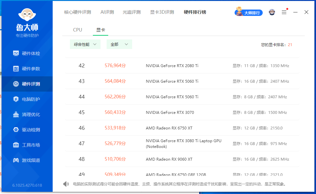The width and height of the screenshot is (316, 194).
Task: Click score 560,433分
Action: click(x=115, y=112)
